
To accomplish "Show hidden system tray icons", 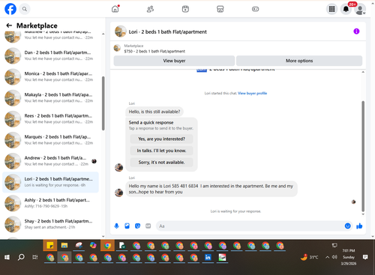I will click(327, 257).
